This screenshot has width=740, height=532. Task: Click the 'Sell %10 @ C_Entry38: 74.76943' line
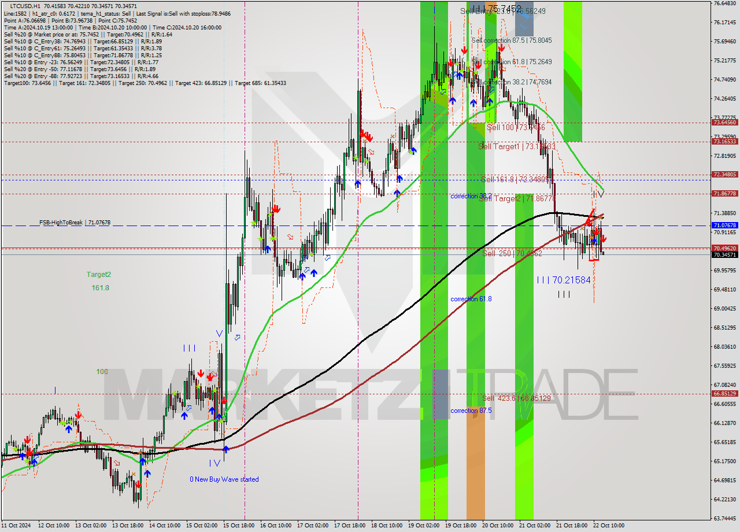click(82, 40)
